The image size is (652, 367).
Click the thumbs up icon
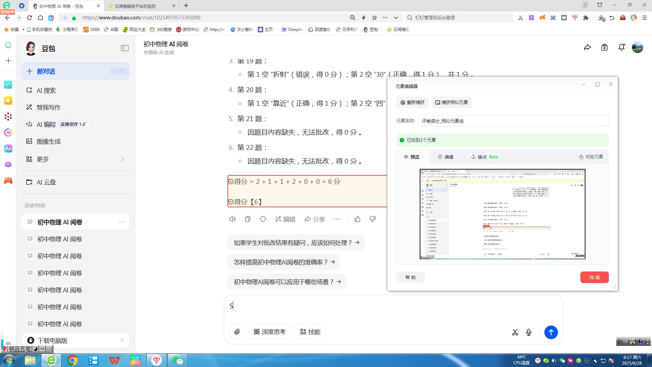[357, 219]
